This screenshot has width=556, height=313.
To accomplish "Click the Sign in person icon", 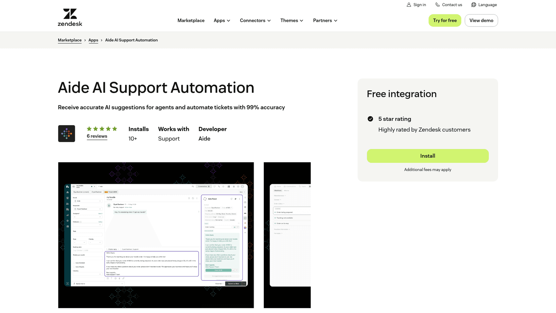I will point(409,5).
